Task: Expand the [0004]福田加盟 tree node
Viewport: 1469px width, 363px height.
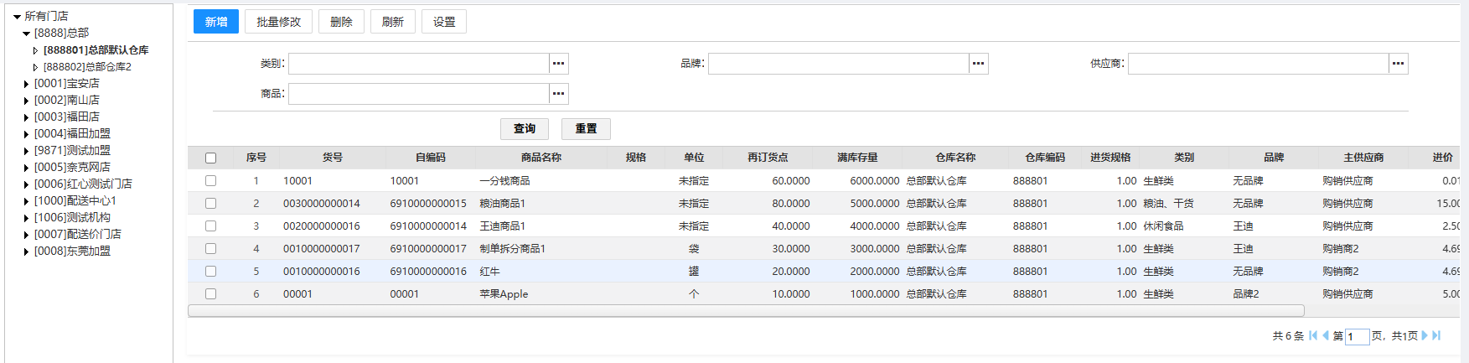Action: tap(26, 134)
